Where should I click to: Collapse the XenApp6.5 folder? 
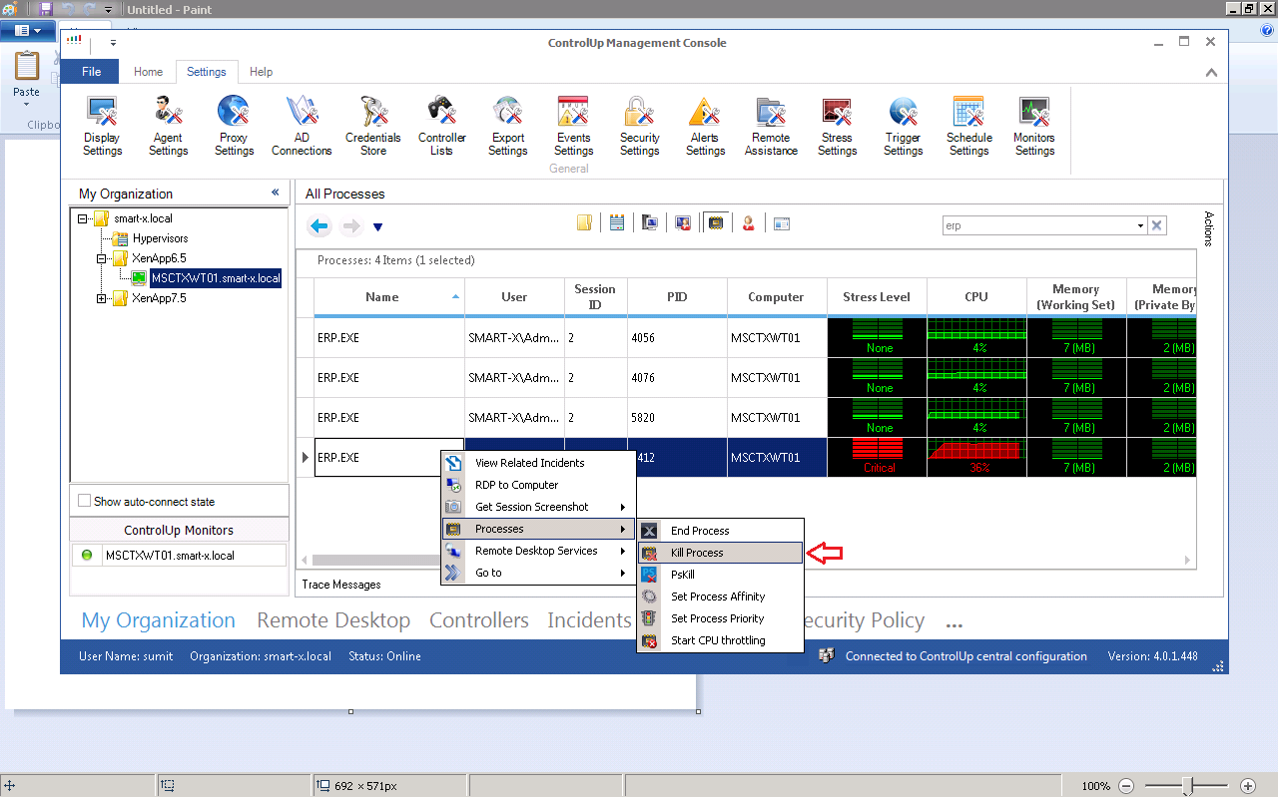click(x=102, y=258)
